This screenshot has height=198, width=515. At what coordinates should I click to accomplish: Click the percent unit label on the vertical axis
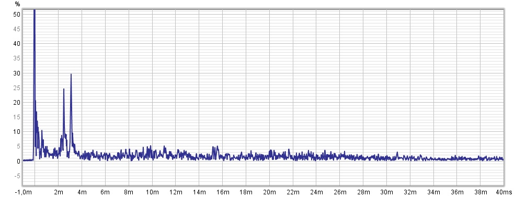[17, 4]
